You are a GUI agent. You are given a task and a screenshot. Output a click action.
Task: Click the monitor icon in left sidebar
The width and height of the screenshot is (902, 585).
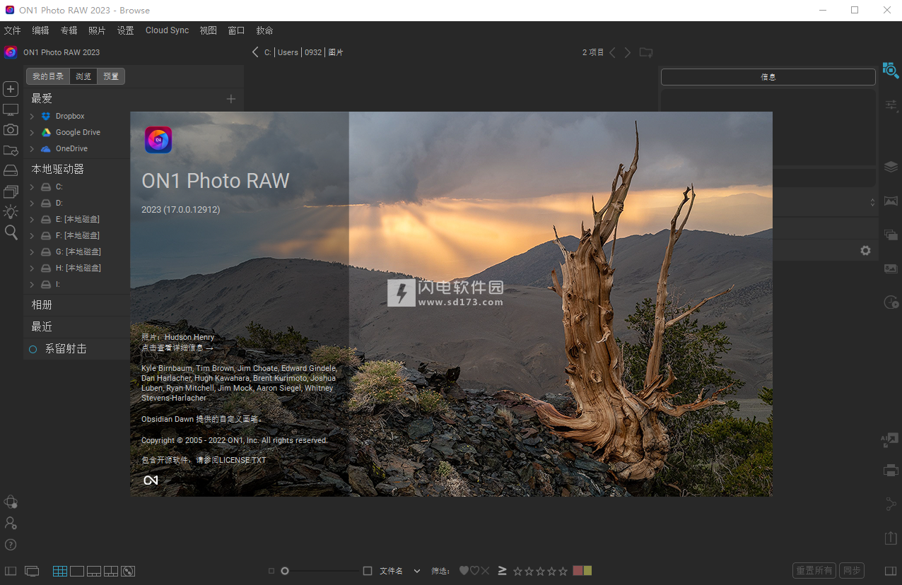[11, 110]
